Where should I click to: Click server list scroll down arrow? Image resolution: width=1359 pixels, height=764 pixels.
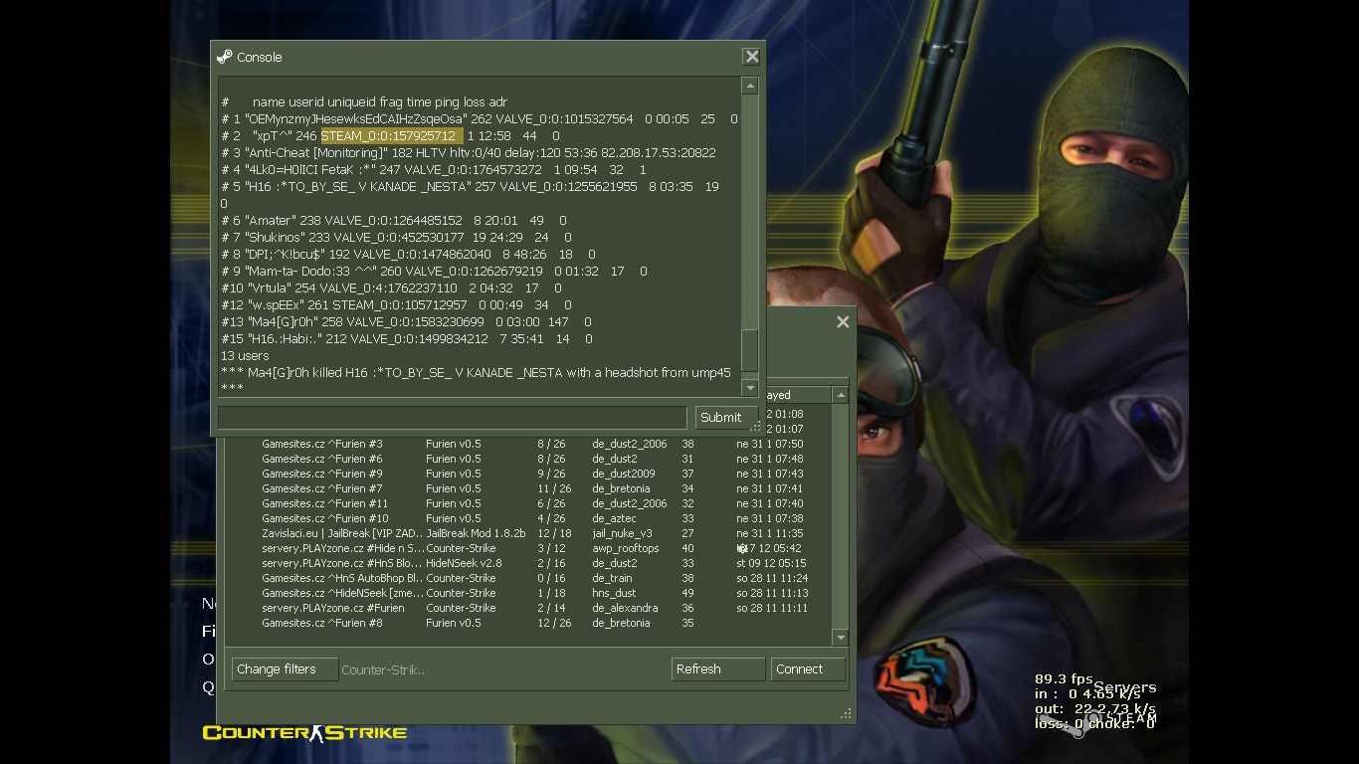841,638
